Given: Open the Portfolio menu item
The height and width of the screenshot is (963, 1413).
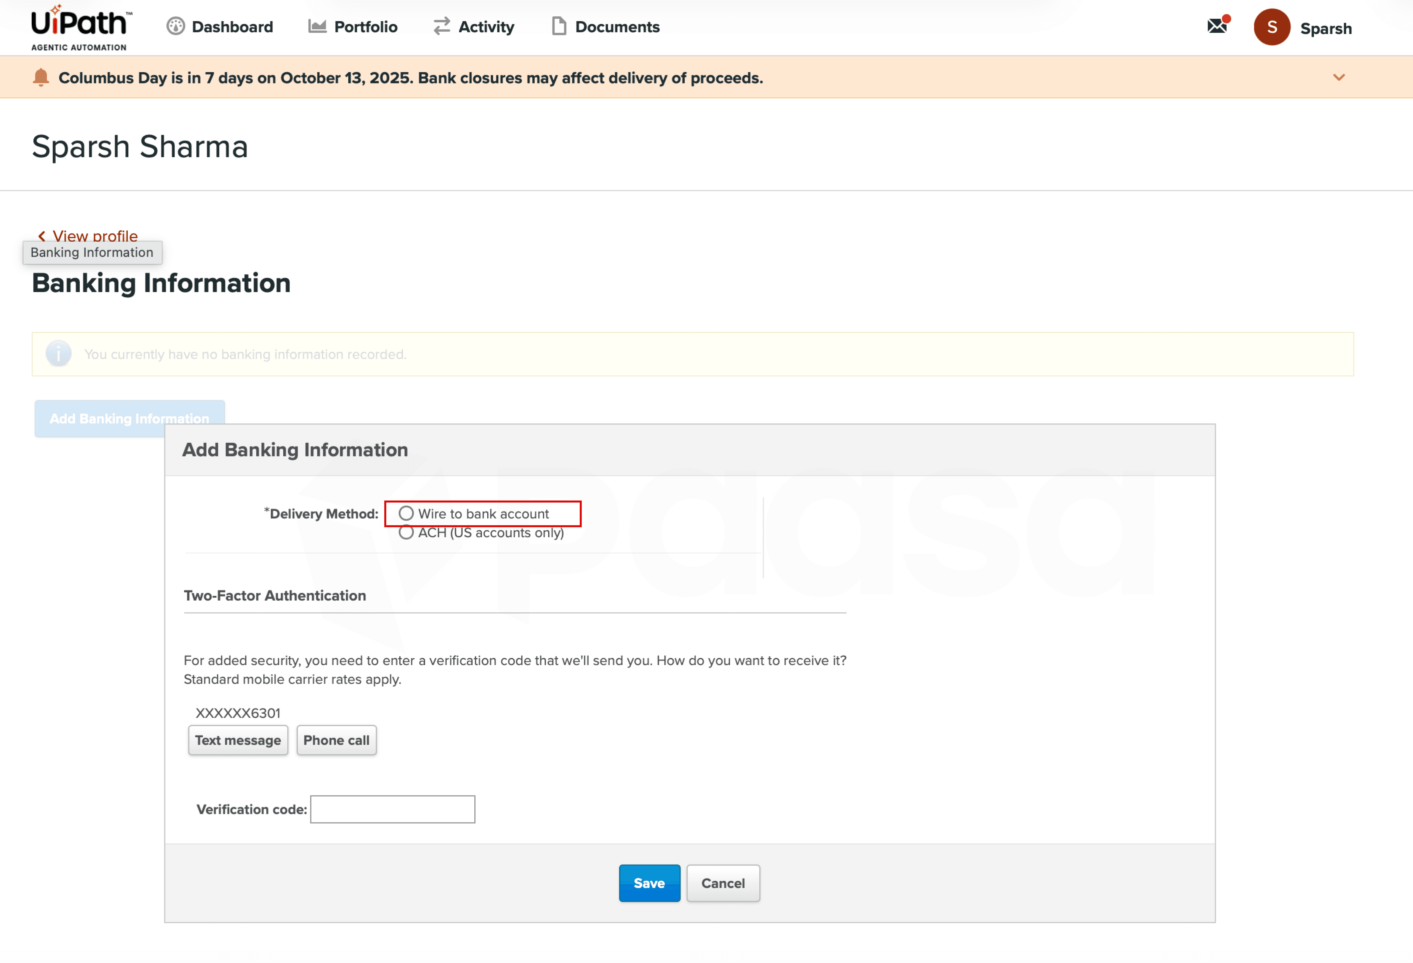Looking at the screenshot, I should (365, 27).
